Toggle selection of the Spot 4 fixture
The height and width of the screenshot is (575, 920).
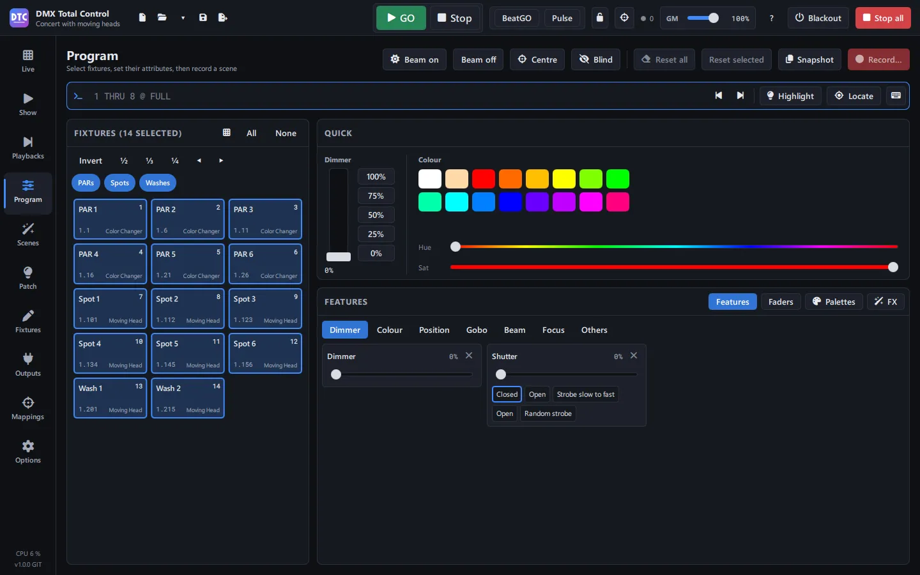(111, 353)
